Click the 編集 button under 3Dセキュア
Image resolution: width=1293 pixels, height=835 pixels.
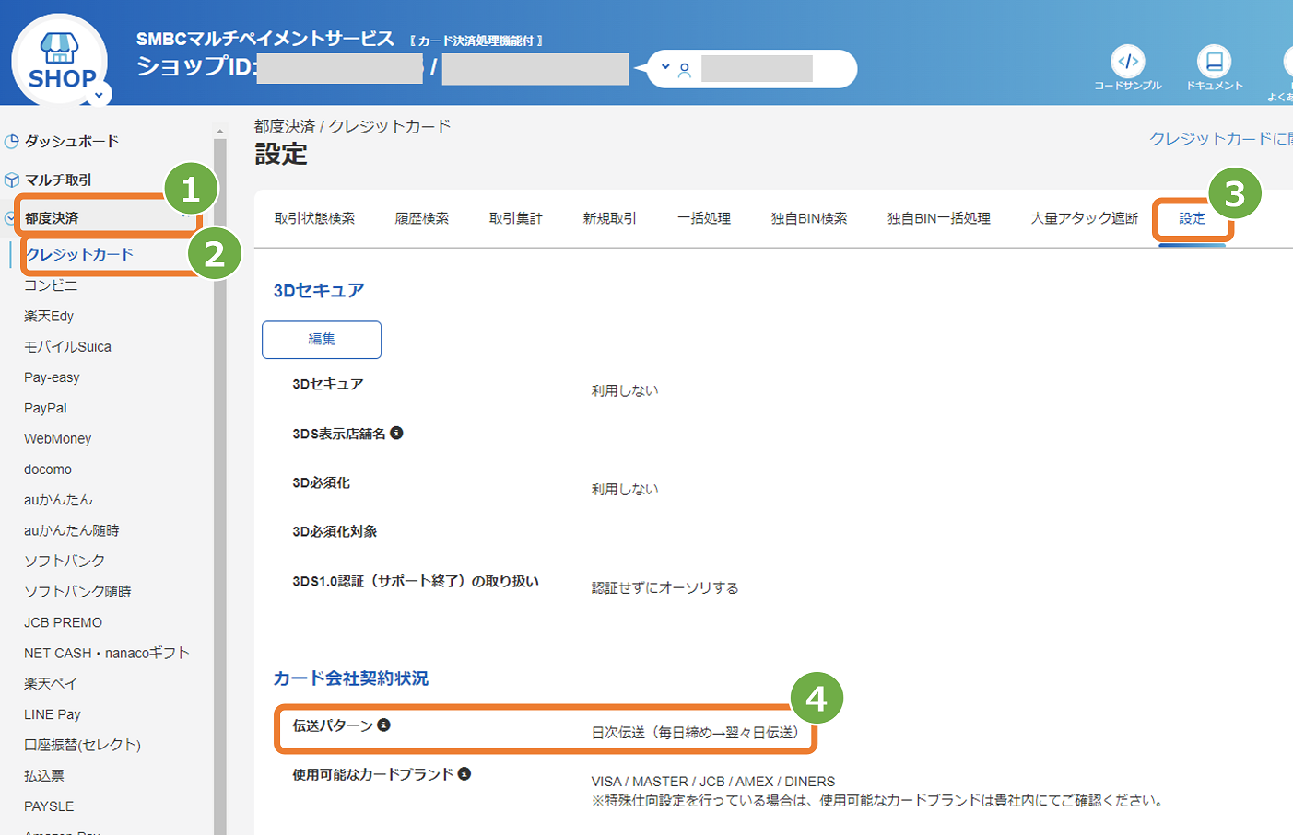[322, 340]
